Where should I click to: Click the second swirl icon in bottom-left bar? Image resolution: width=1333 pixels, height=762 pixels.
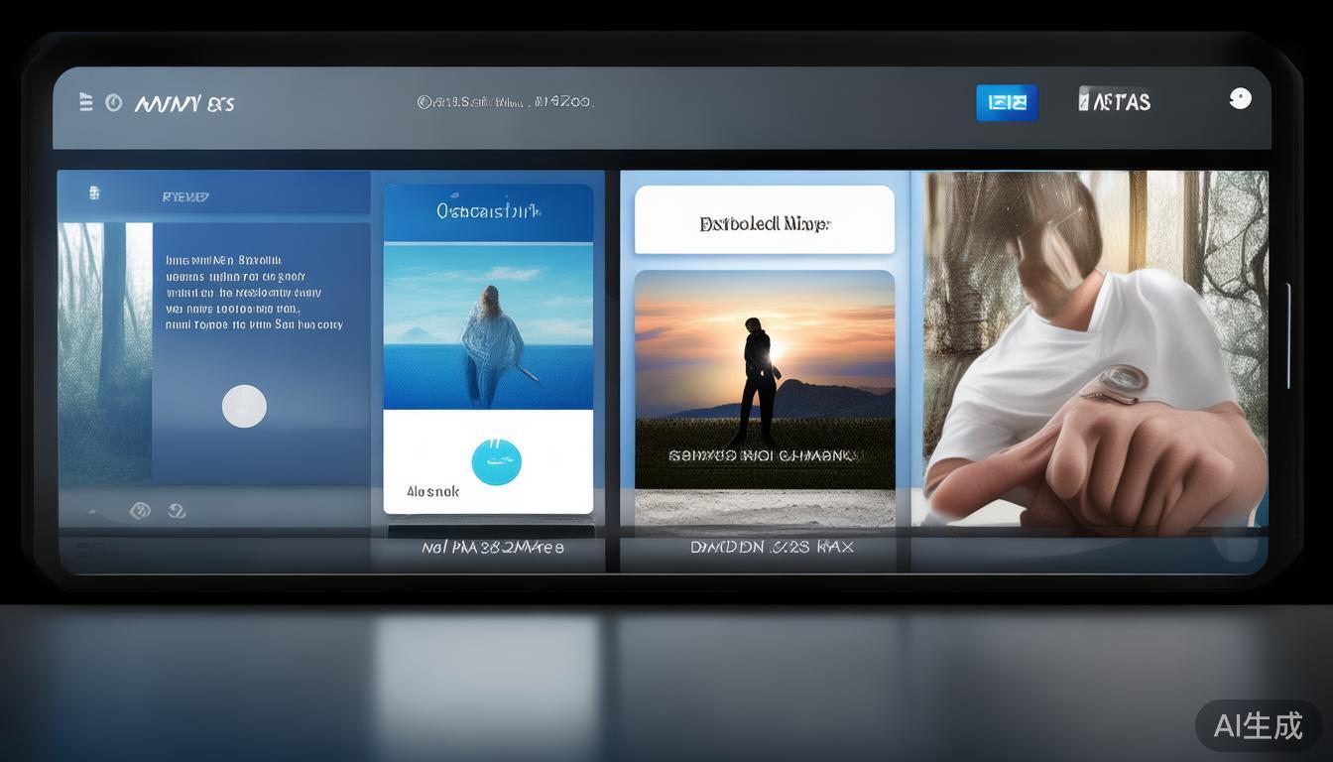coord(177,511)
